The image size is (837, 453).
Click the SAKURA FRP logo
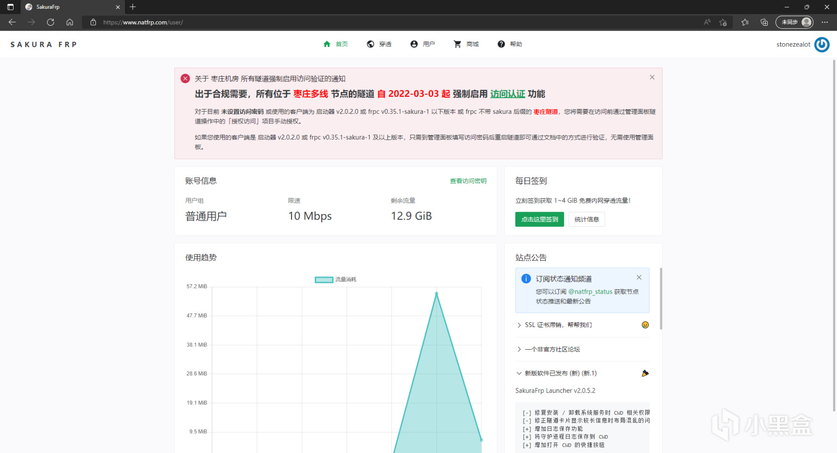pyautogui.click(x=44, y=45)
